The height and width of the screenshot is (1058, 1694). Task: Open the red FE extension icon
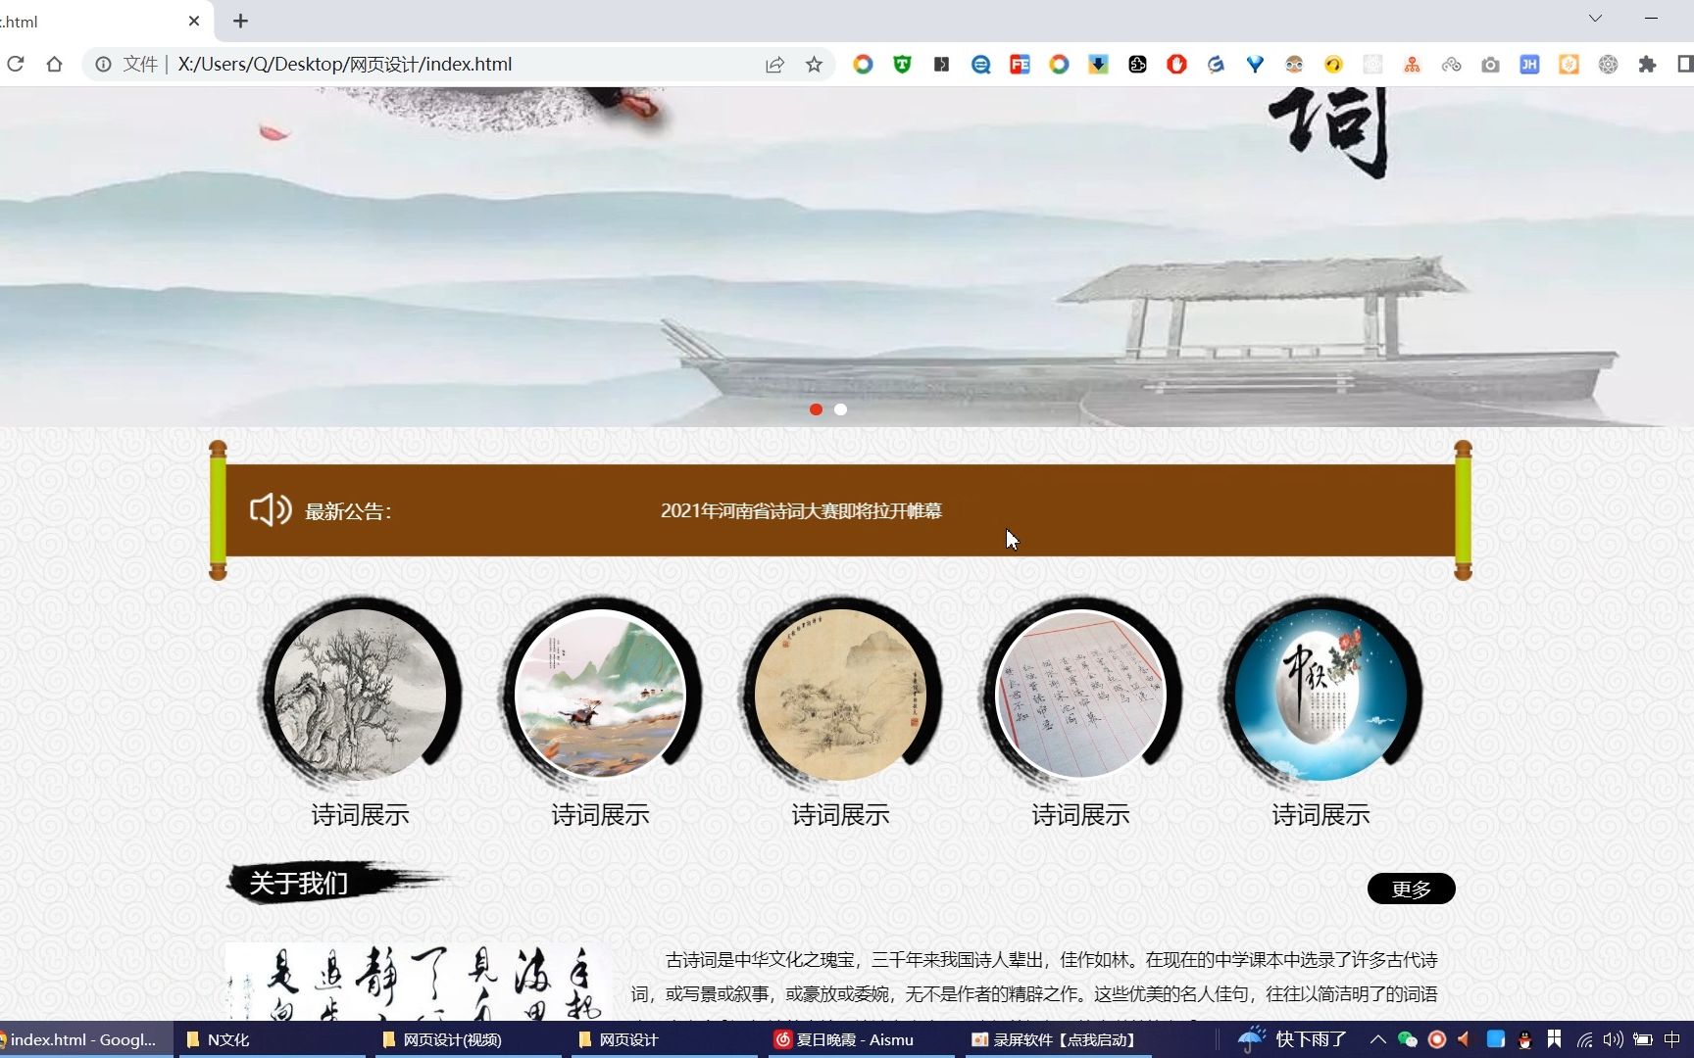1020,64
